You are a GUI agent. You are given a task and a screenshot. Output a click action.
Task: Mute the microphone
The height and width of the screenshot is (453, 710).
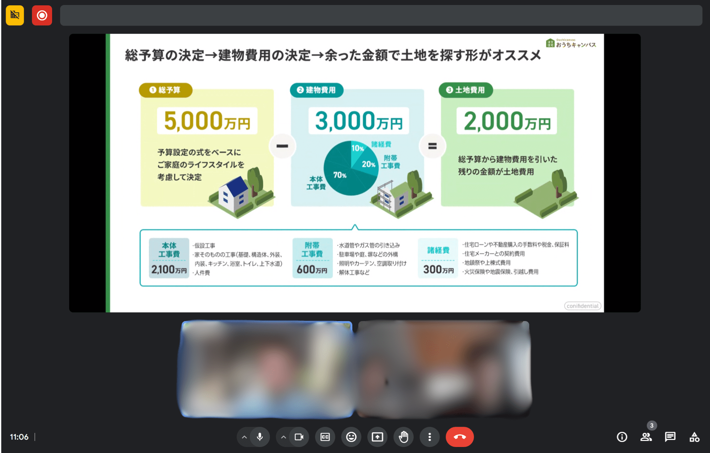coord(260,437)
